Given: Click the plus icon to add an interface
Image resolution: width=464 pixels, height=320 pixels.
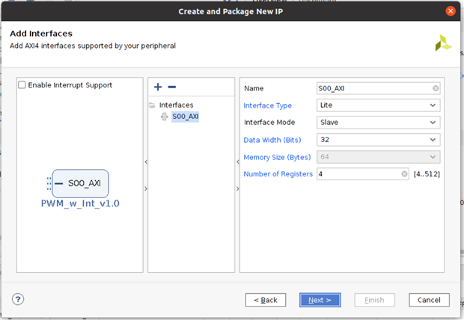Looking at the screenshot, I should [158, 87].
